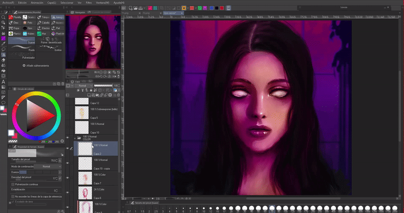Select the Óleo brush group
Screen dimensions: 404x213
pos(15,23)
